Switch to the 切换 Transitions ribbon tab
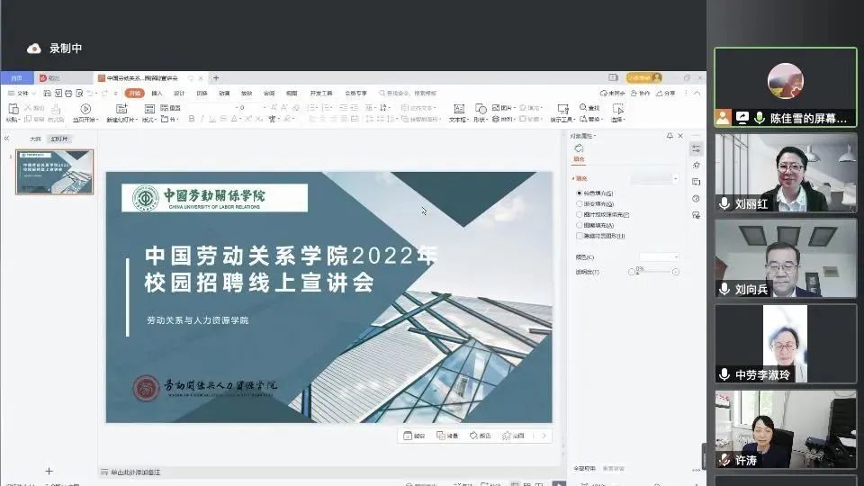The image size is (864, 486). (x=202, y=93)
